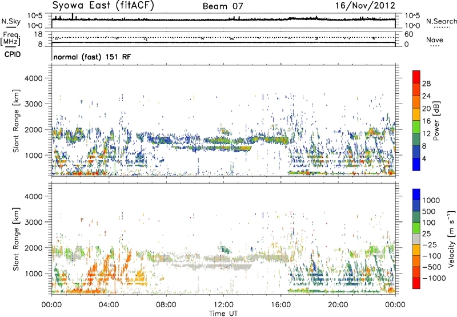Pick the red bottom swatch of Velocity colorbar

(x=416, y=283)
